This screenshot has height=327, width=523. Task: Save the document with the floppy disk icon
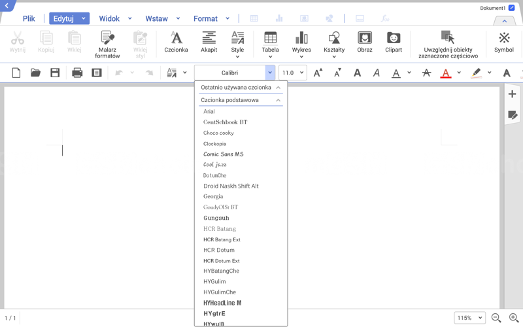(55, 73)
